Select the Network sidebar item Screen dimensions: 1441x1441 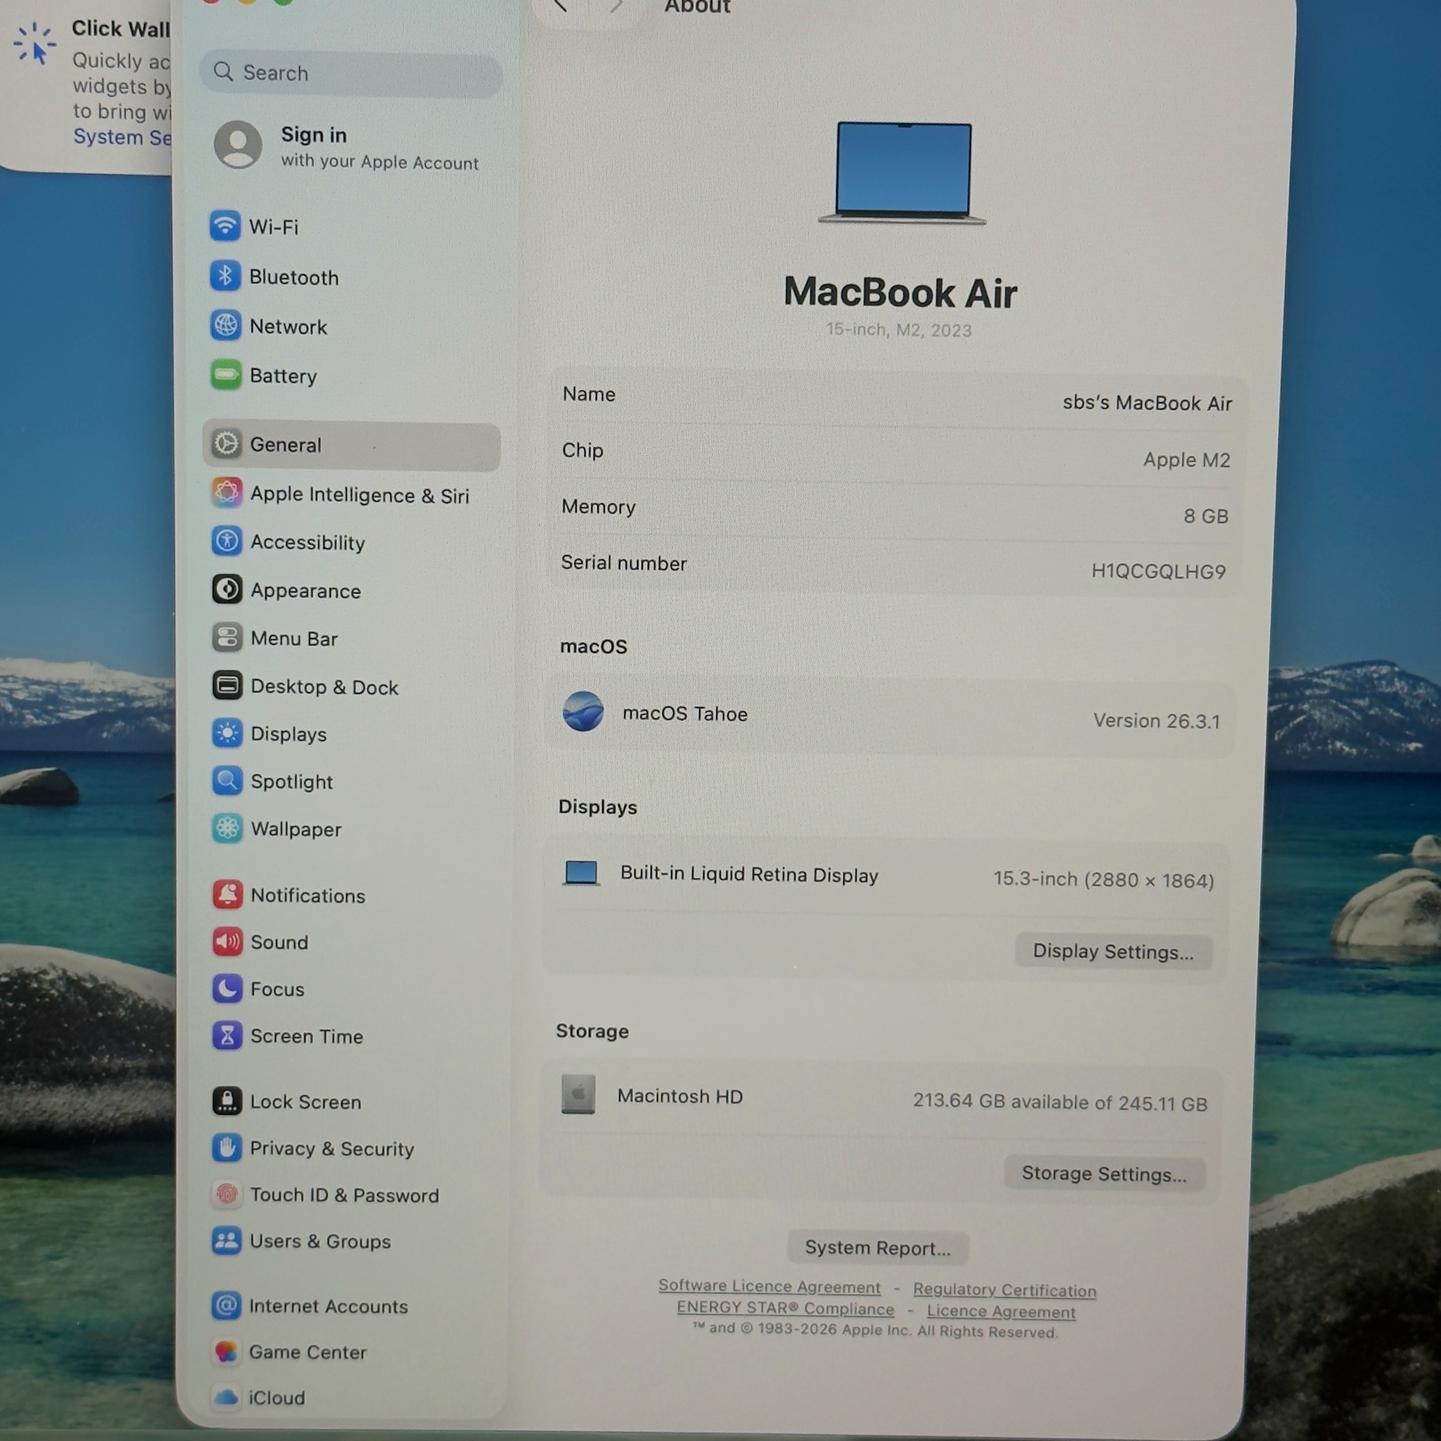click(x=351, y=327)
